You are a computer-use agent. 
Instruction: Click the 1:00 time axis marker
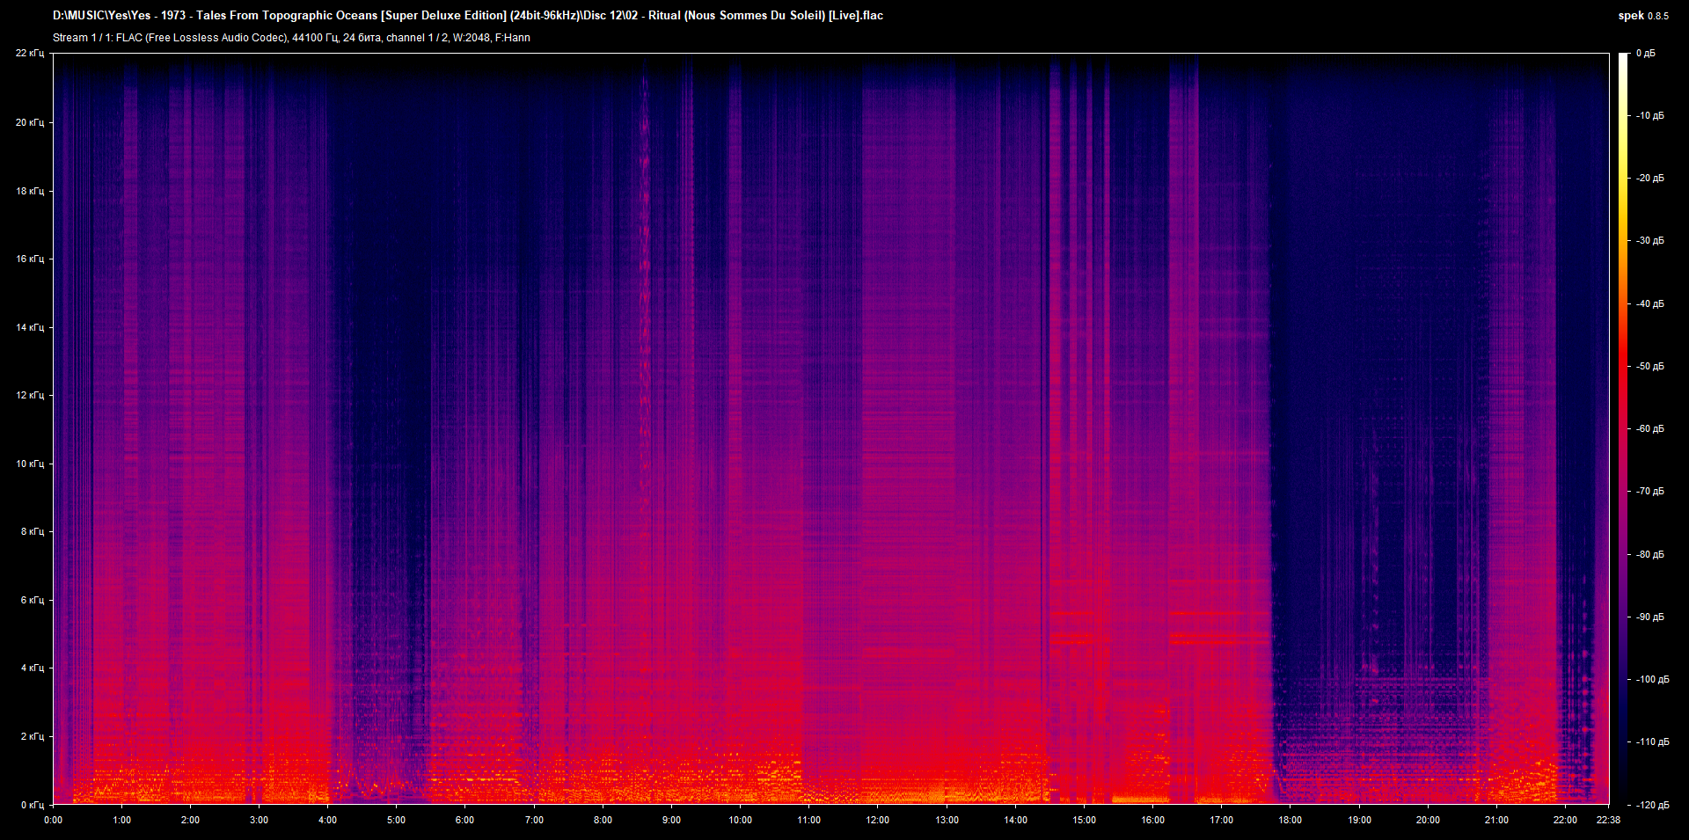(121, 820)
